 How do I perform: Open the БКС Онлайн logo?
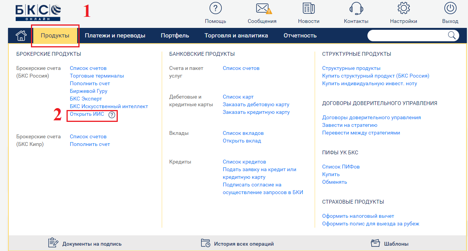click(x=38, y=12)
